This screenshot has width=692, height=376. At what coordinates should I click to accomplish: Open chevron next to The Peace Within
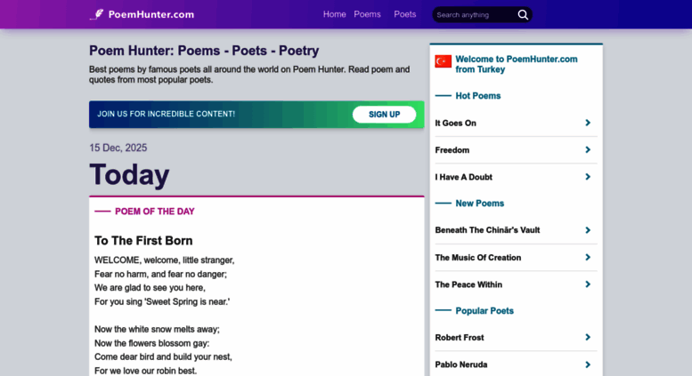point(588,284)
